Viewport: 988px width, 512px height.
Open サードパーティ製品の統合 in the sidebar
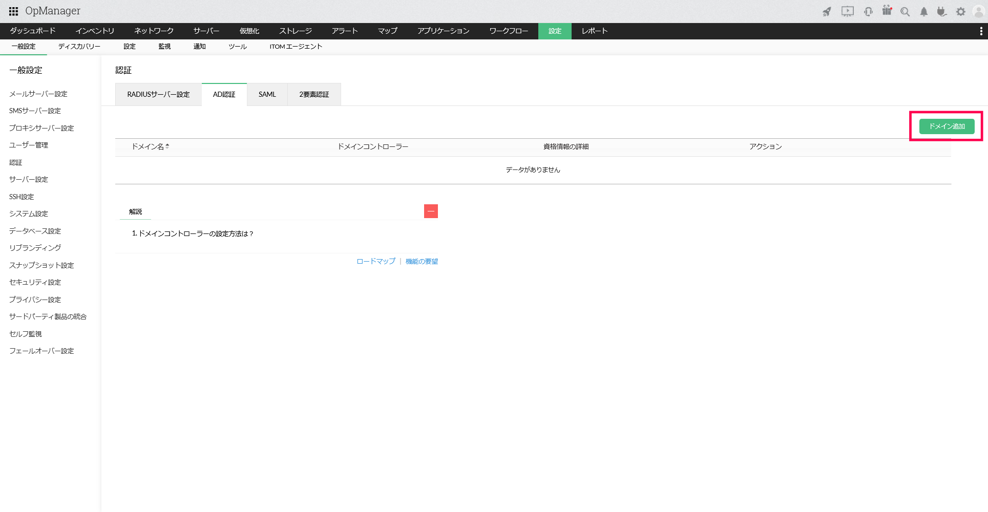(48, 317)
